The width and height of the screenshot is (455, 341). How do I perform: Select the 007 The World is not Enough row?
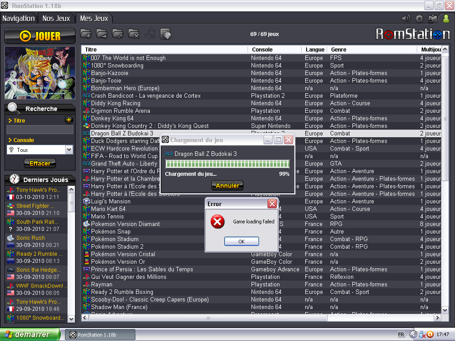261,58
